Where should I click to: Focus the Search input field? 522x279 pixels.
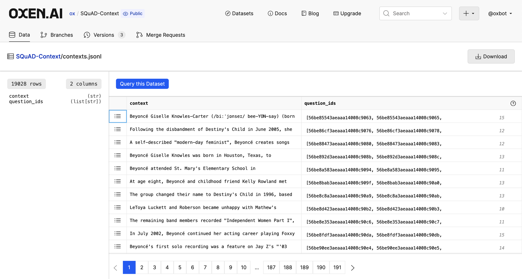click(415, 14)
